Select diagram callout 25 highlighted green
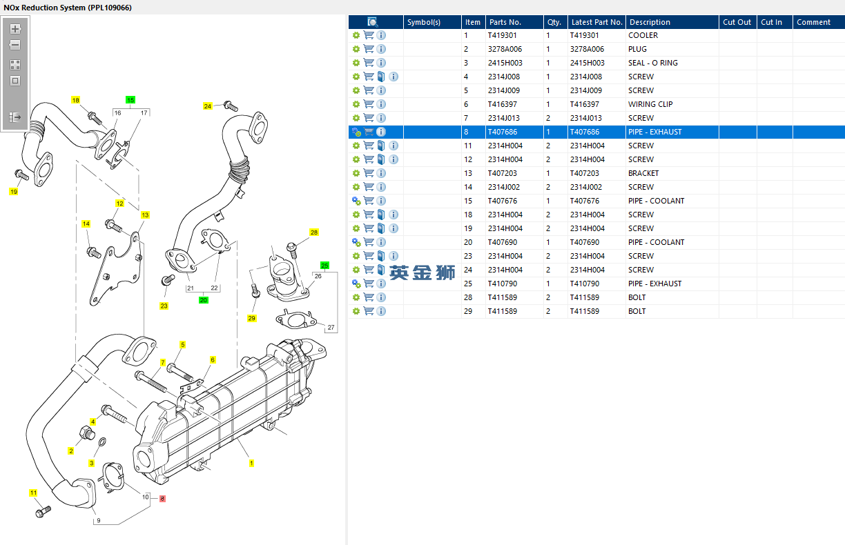 tap(324, 265)
